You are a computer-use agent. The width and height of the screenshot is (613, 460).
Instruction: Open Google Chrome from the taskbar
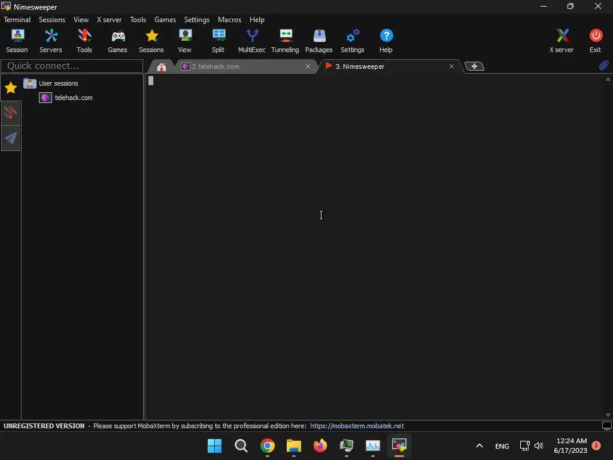[x=268, y=446]
